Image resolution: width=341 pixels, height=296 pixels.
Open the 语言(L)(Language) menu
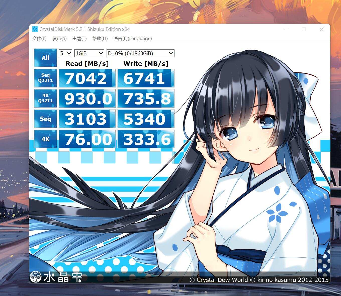132,39
